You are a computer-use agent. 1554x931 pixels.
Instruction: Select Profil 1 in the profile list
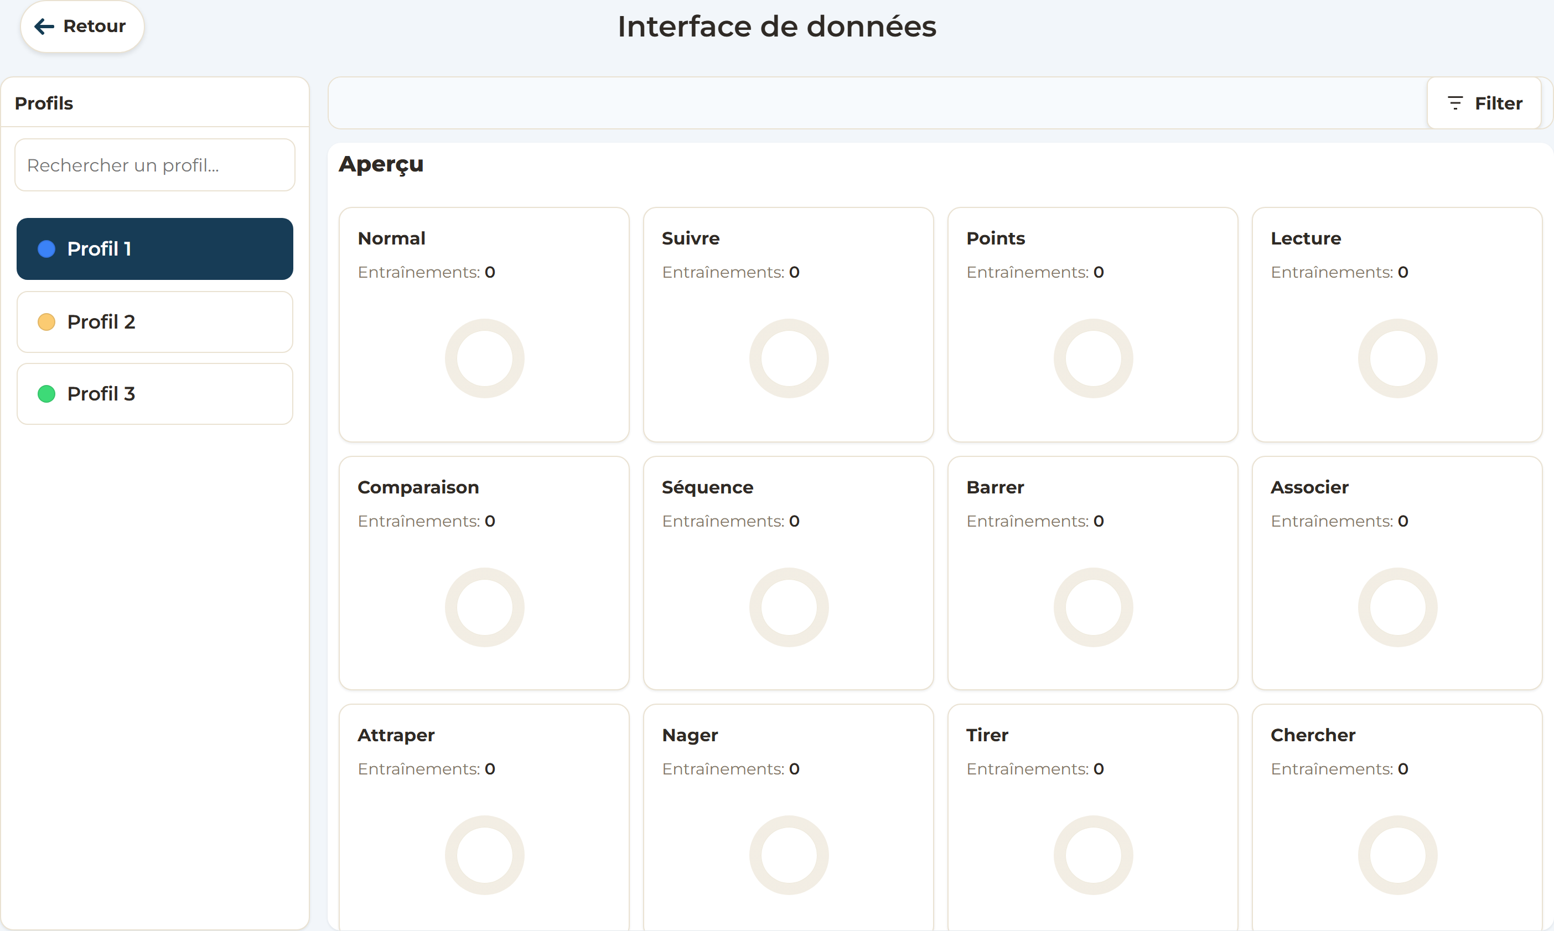pos(155,249)
